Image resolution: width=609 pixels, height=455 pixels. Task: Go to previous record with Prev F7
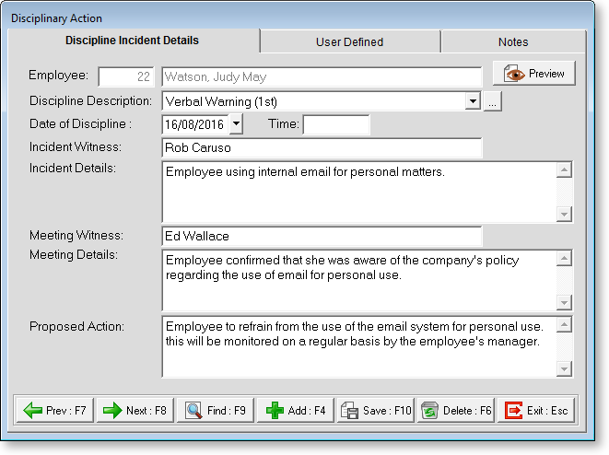click(x=54, y=411)
